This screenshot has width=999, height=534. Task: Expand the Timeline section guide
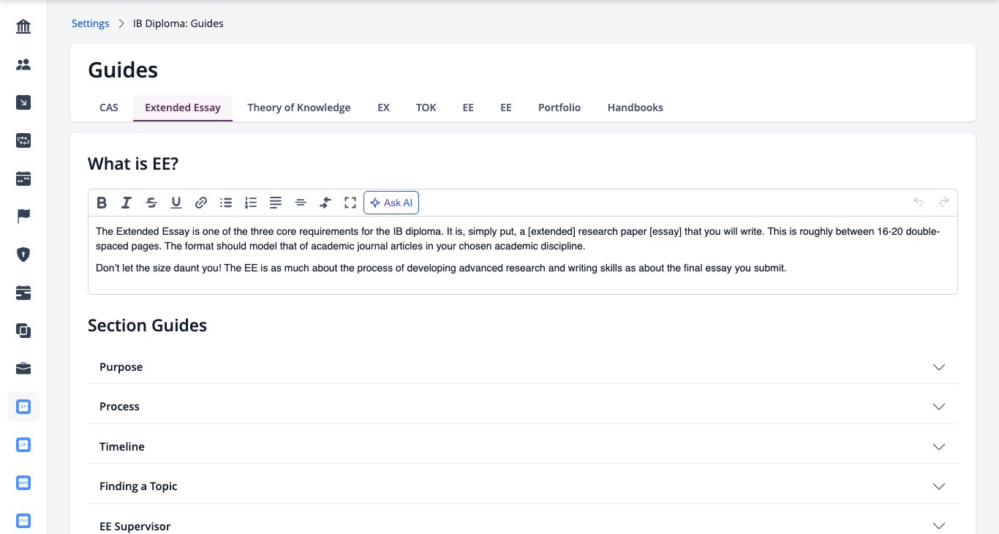pos(523,447)
